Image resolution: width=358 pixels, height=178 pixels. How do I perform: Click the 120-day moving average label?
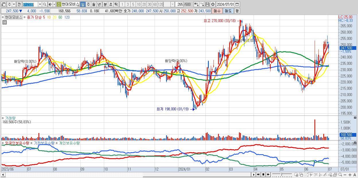coord(67,17)
